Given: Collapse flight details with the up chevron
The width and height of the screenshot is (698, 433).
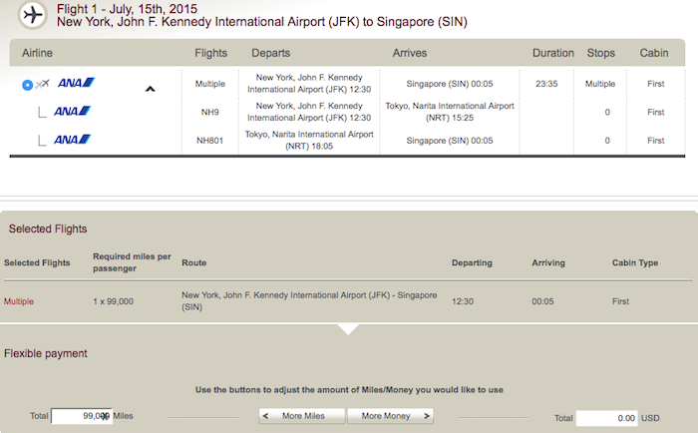Looking at the screenshot, I should tap(151, 89).
